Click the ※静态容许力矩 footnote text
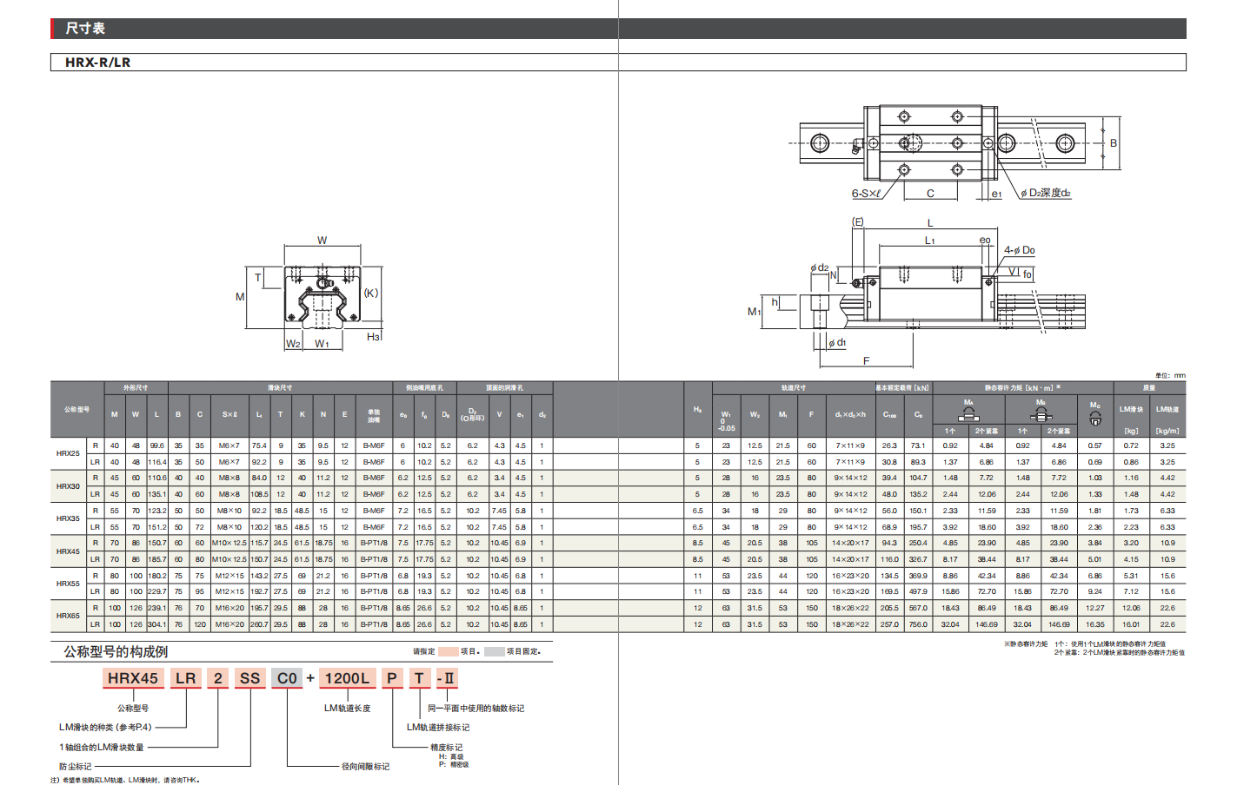Image resolution: width=1237 pixels, height=785 pixels. coord(1026,644)
